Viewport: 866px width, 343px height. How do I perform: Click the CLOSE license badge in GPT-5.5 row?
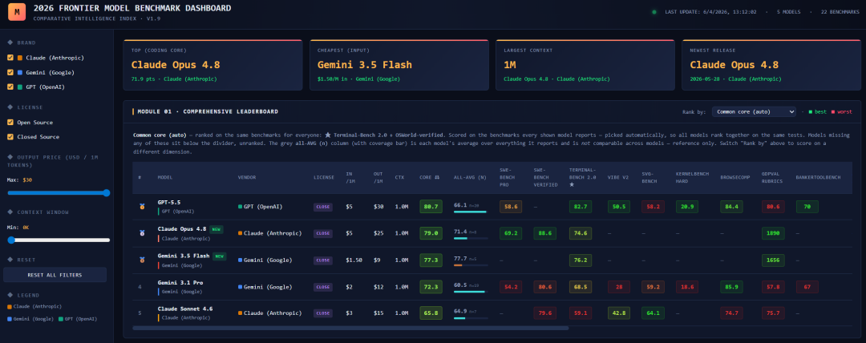(x=323, y=207)
